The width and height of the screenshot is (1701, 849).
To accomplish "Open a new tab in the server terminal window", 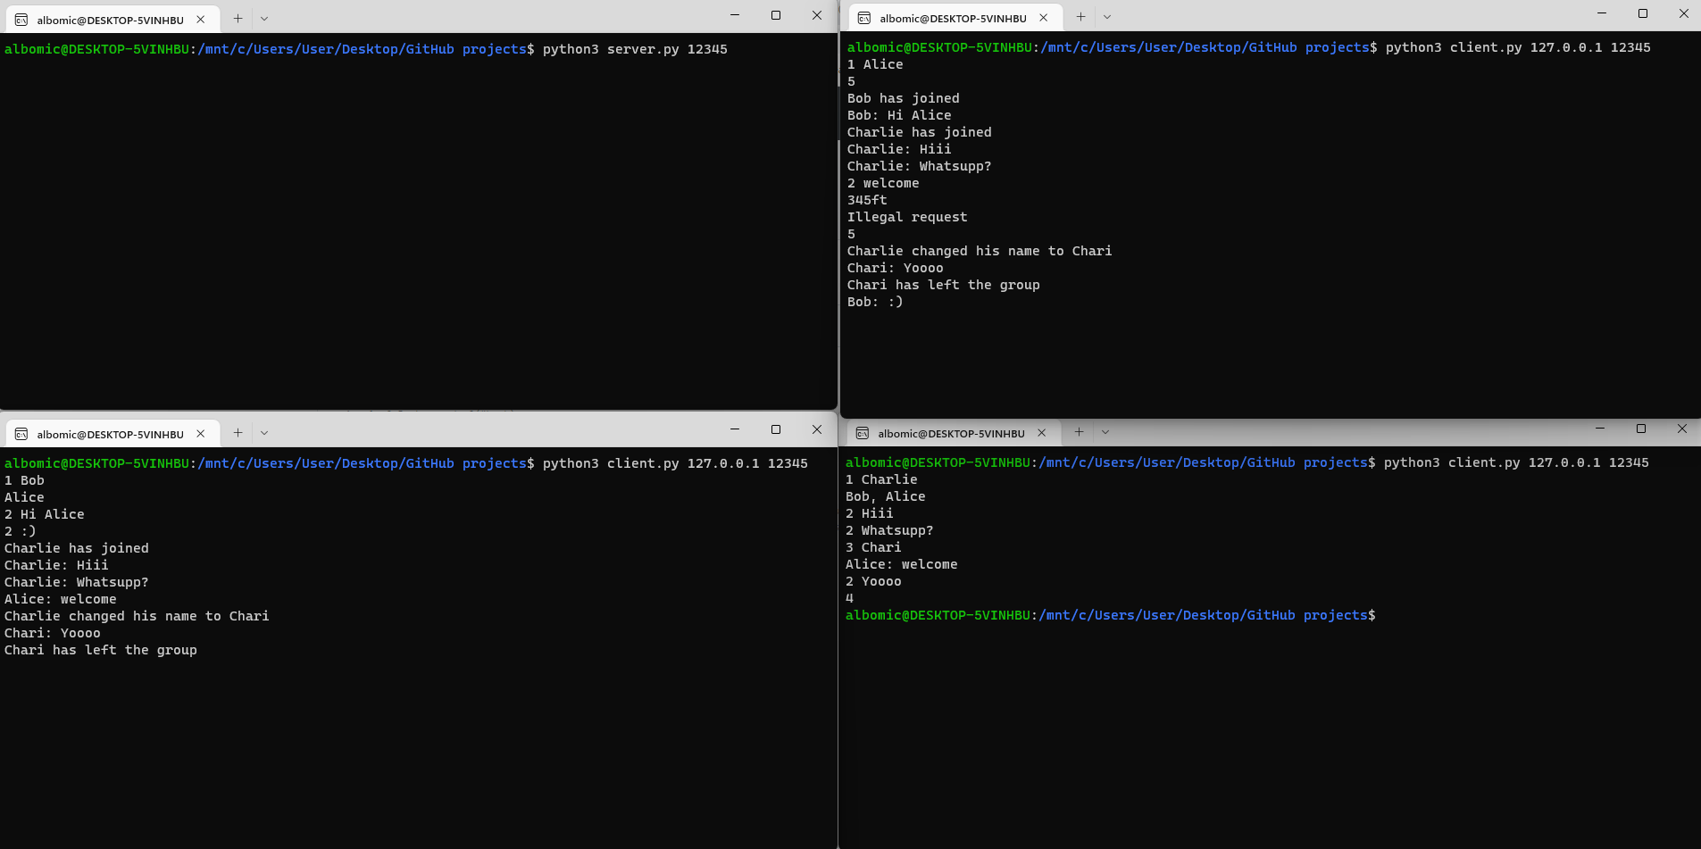I will coord(238,19).
